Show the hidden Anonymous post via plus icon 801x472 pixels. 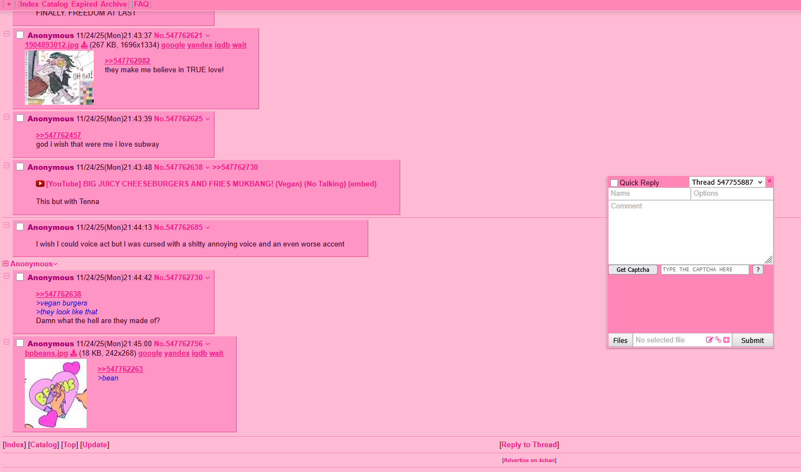6,264
